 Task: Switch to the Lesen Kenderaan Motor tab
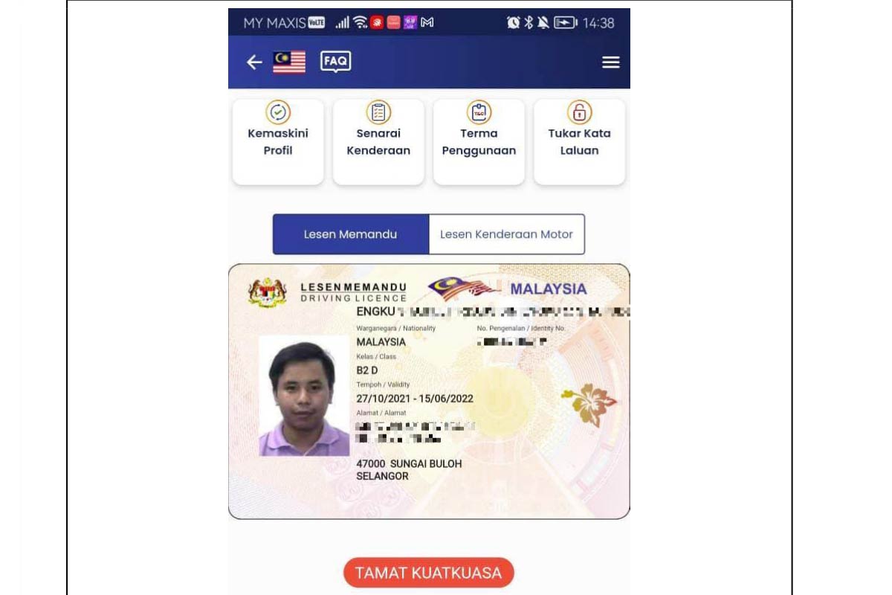point(507,234)
